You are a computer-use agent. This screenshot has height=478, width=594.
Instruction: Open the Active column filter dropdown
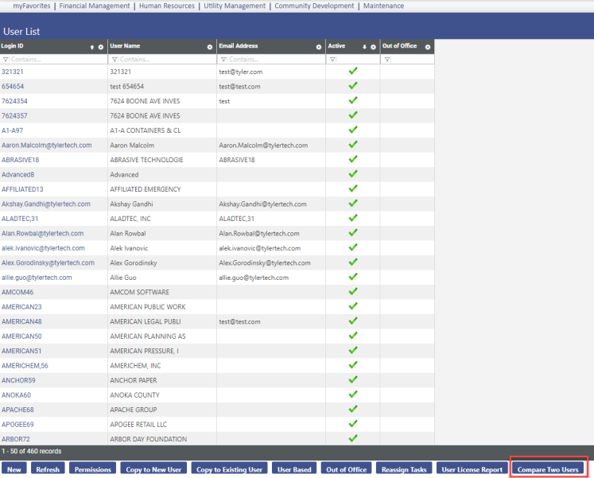pos(332,60)
